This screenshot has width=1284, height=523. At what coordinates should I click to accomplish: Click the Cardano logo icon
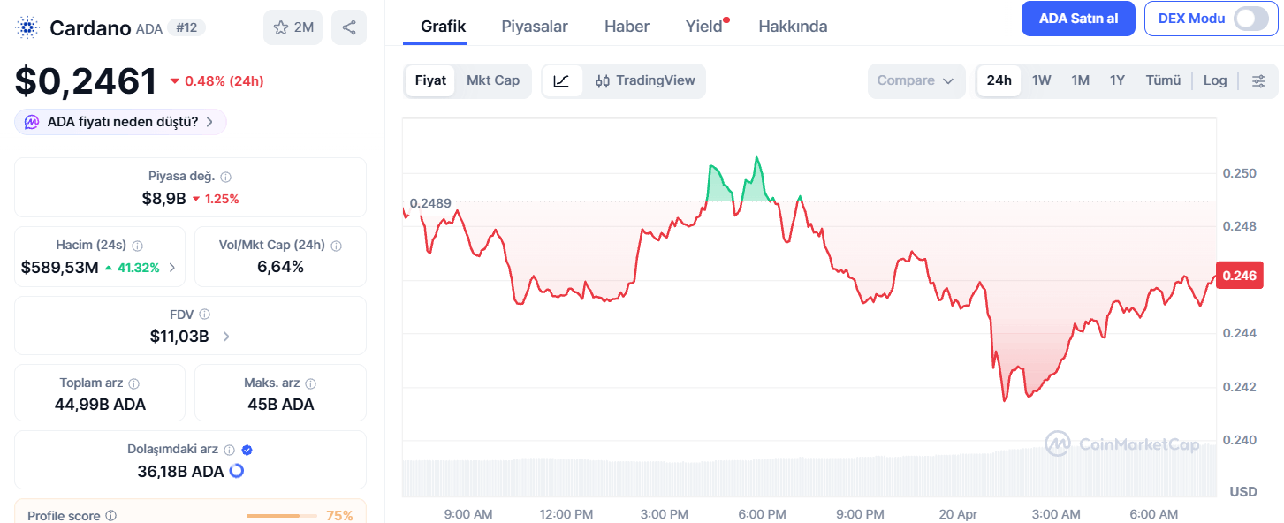coord(28,27)
